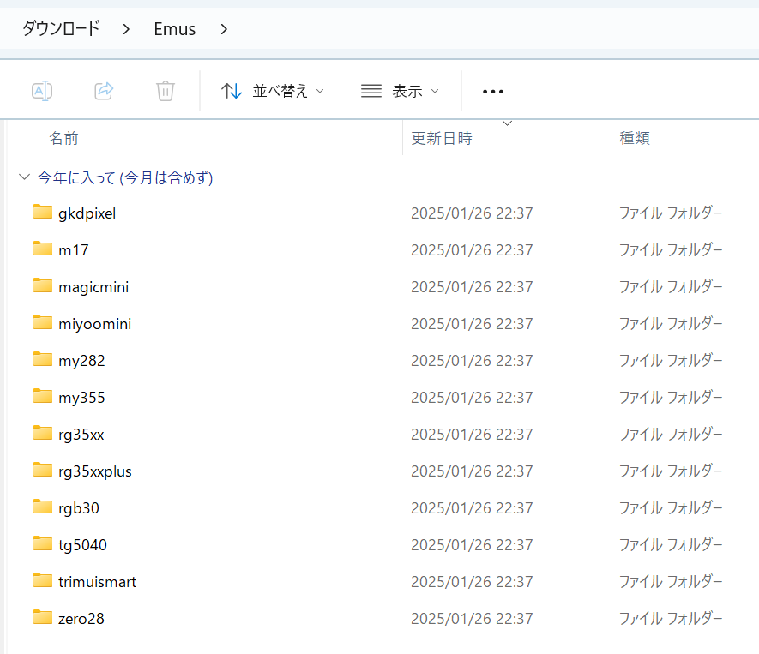Open the 表示 view dropdown

coord(400,91)
